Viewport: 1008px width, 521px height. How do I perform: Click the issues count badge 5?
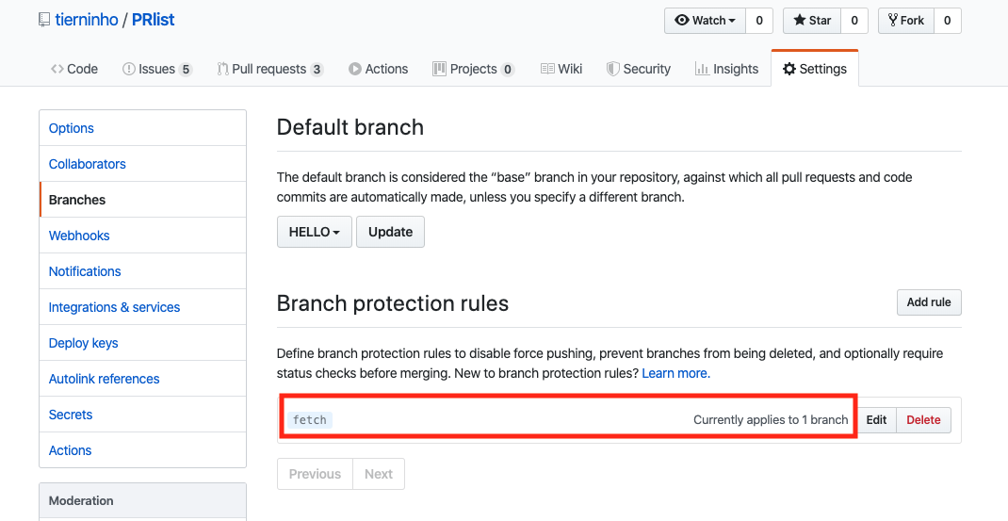tap(186, 70)
